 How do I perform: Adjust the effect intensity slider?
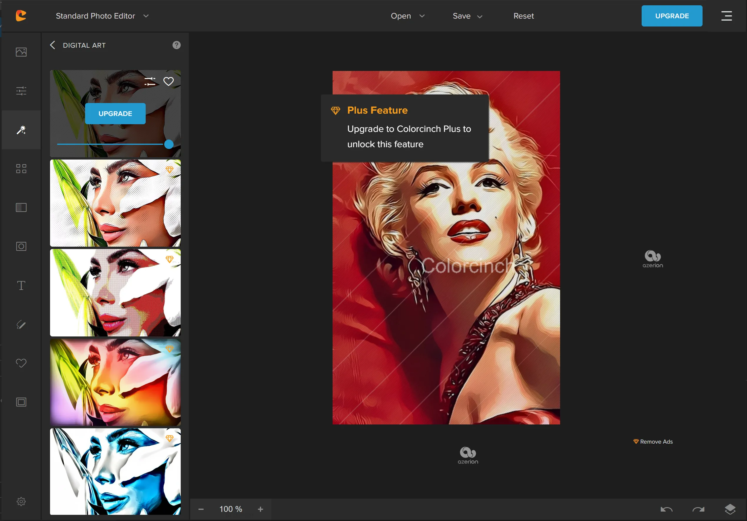coord(169,145)
